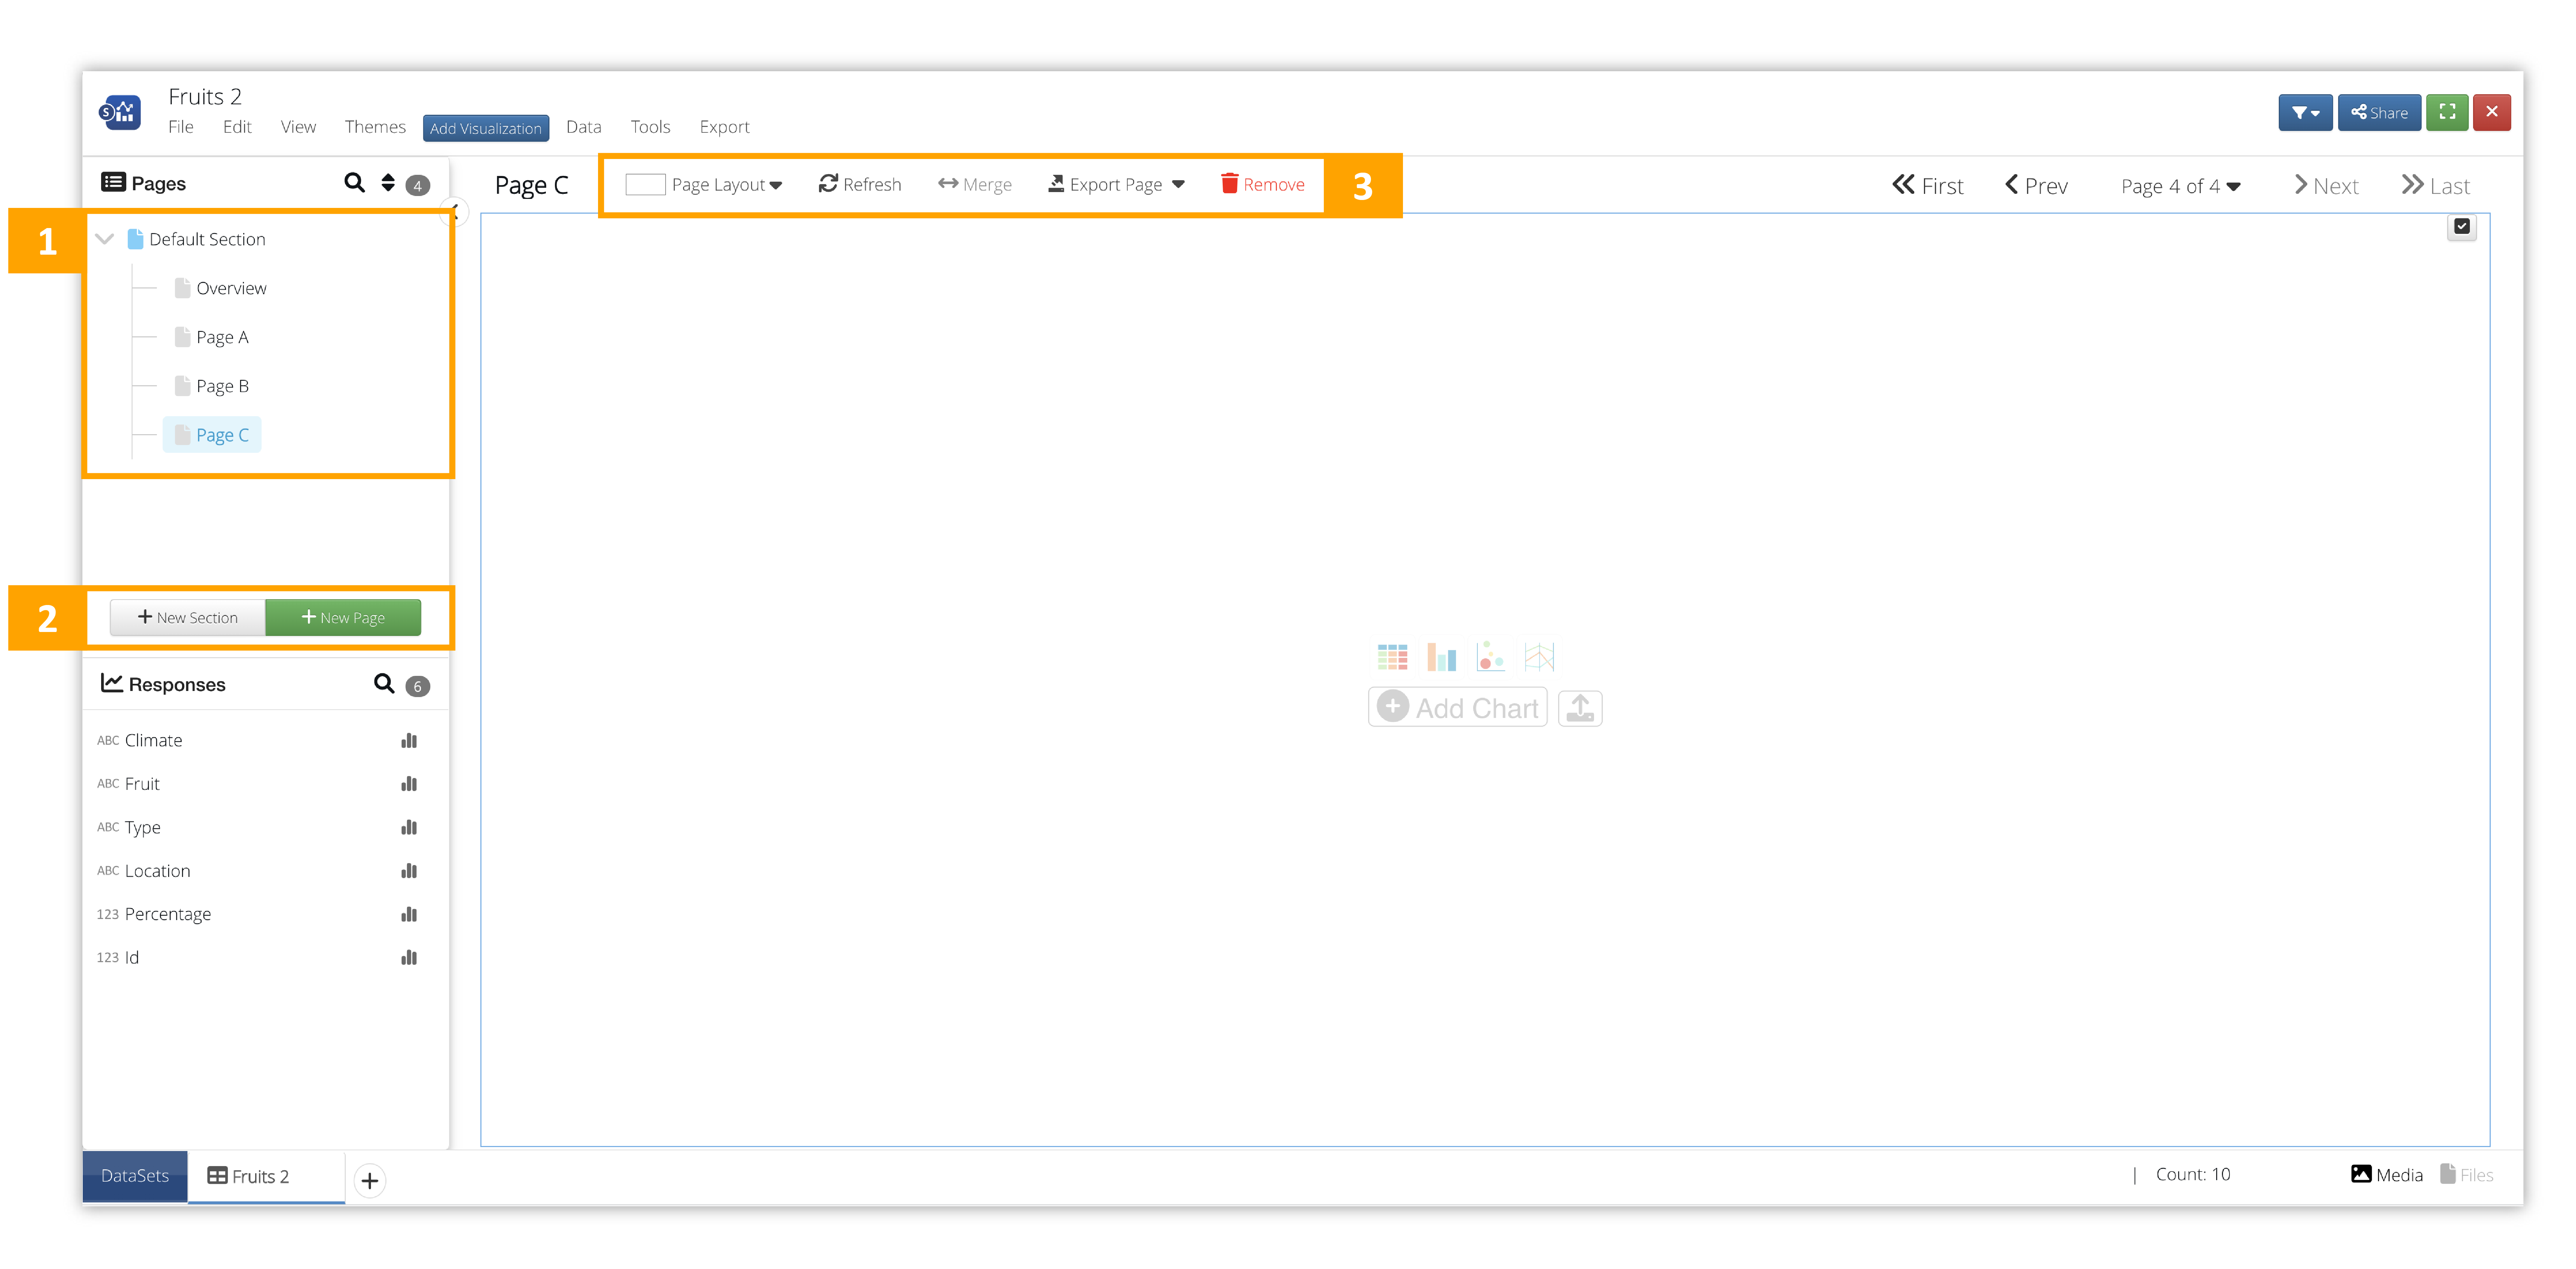The image size is (2576, 1269).
Task: Open the View menu
Action: (x=298, y=127)
